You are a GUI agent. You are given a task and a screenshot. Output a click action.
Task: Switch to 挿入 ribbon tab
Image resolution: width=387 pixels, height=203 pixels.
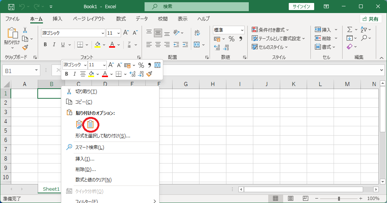(58, 19)
